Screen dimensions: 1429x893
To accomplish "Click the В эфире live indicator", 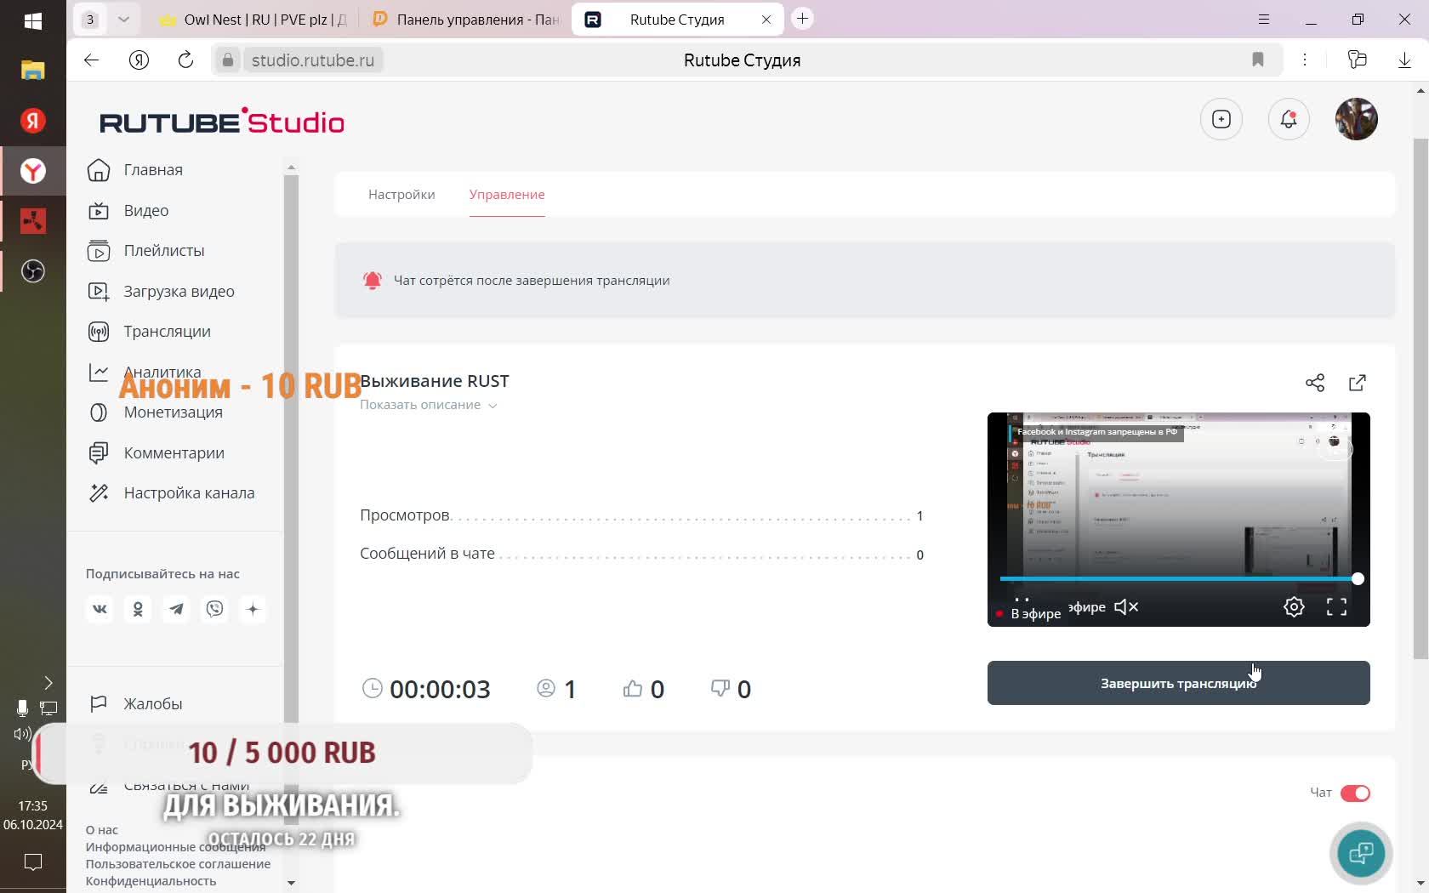I will [x=1029, y=613].
